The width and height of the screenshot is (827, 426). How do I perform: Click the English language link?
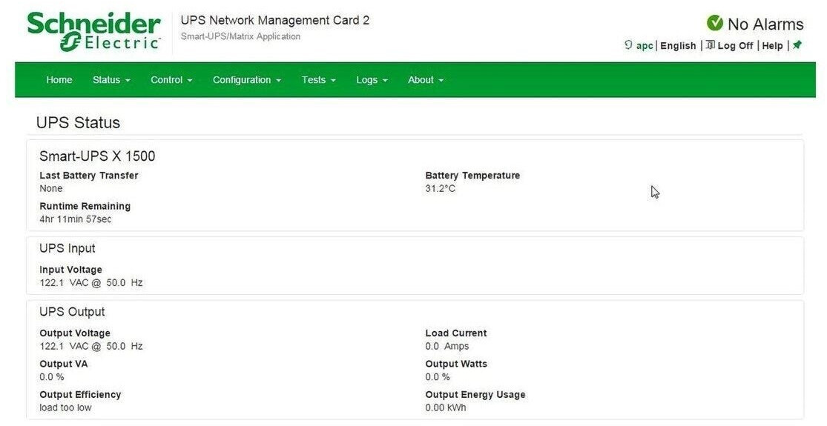[678, 46]
